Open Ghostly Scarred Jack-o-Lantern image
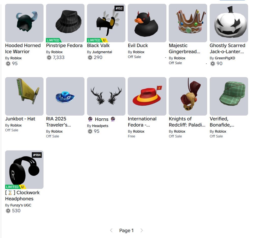 [x=229, y=23]
